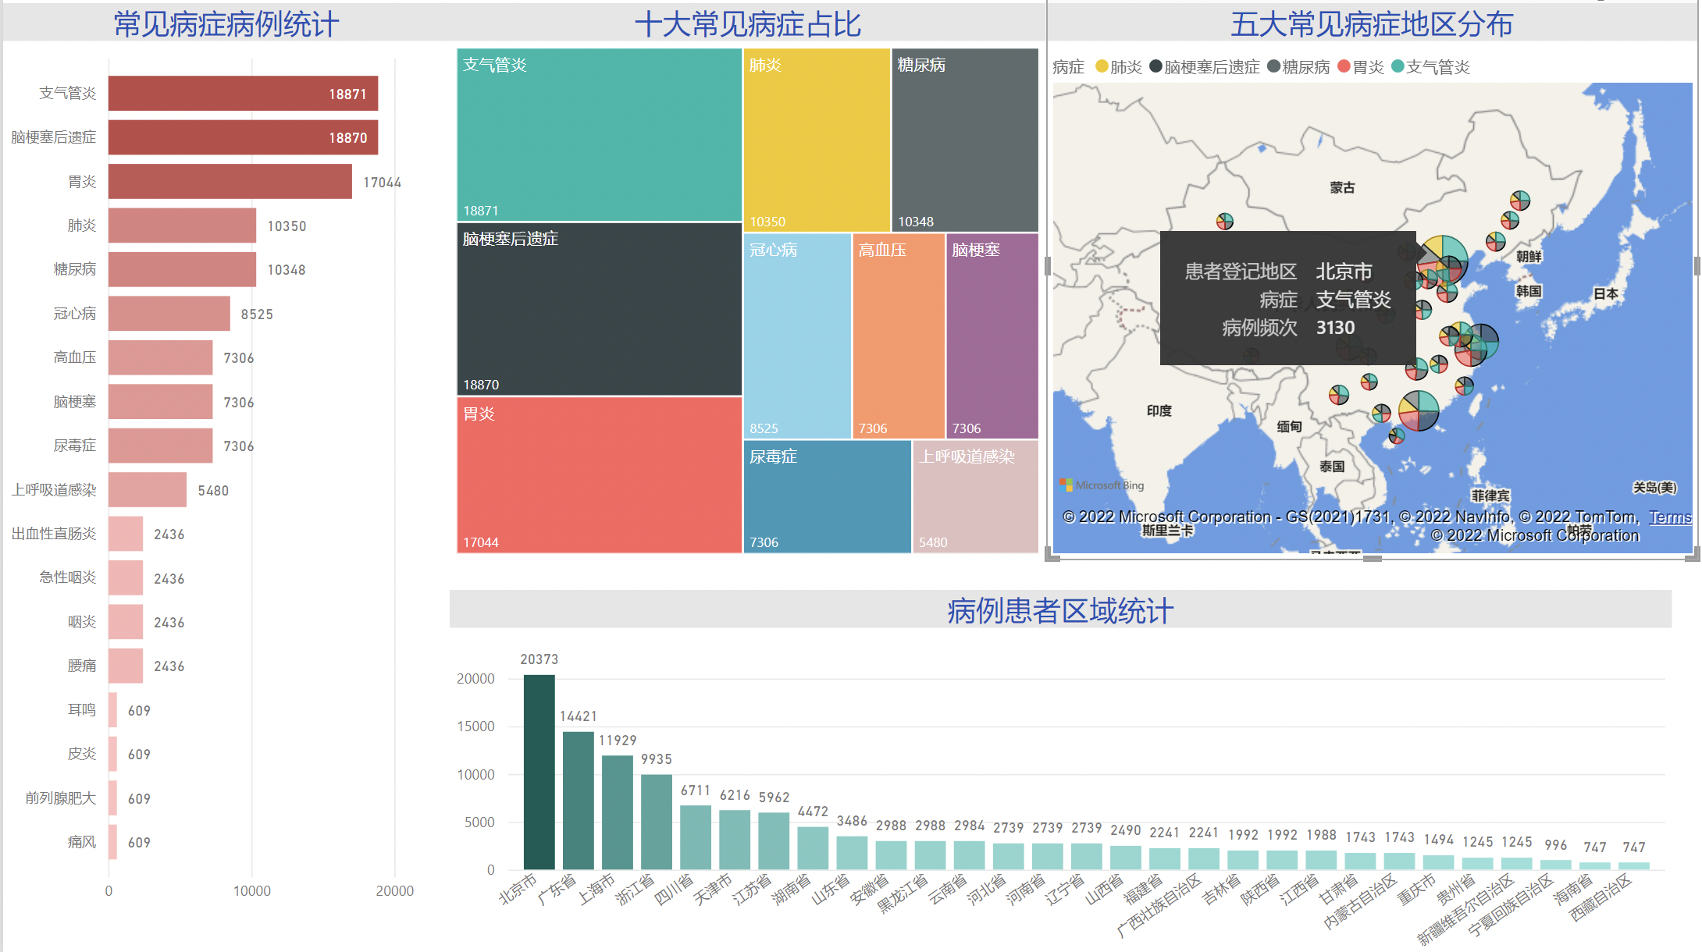Click the pie marker on Hainan island
Screen dimensions: 1702x952
tap(1396, 436)
